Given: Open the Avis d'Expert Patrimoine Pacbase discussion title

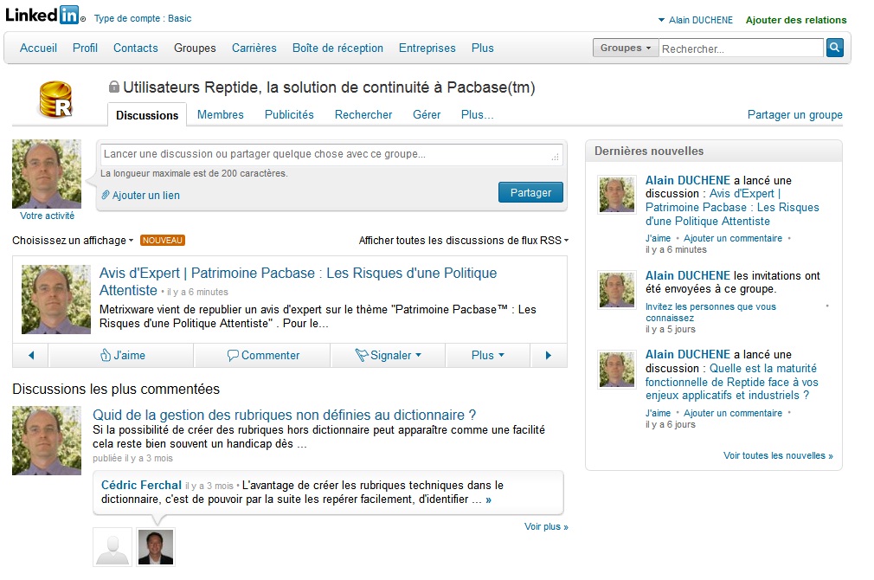Looking at the screenshot, I should click(x=298, y=281).
